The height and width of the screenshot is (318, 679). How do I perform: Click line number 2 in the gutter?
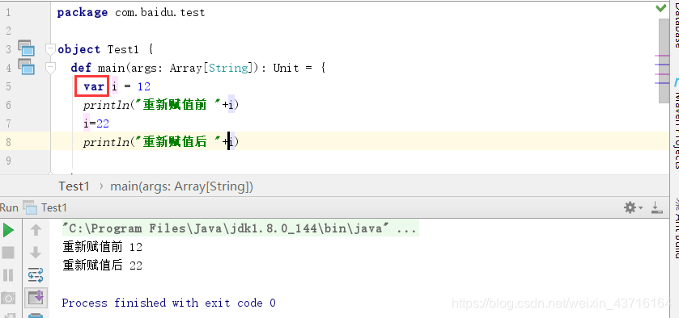tap(8, 31)
